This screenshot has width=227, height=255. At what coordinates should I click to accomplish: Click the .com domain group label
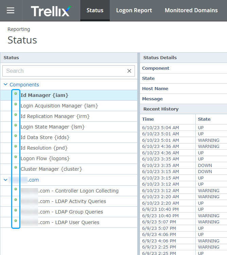24,180
